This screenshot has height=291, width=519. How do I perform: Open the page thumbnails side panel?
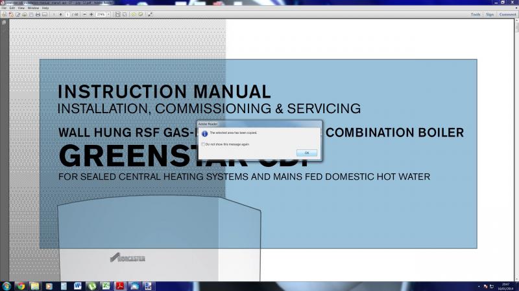click(3, 22)
